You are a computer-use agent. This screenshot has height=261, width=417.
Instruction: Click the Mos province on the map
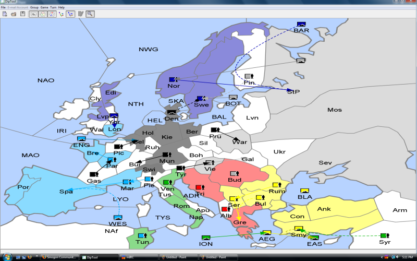coord(334,110)
